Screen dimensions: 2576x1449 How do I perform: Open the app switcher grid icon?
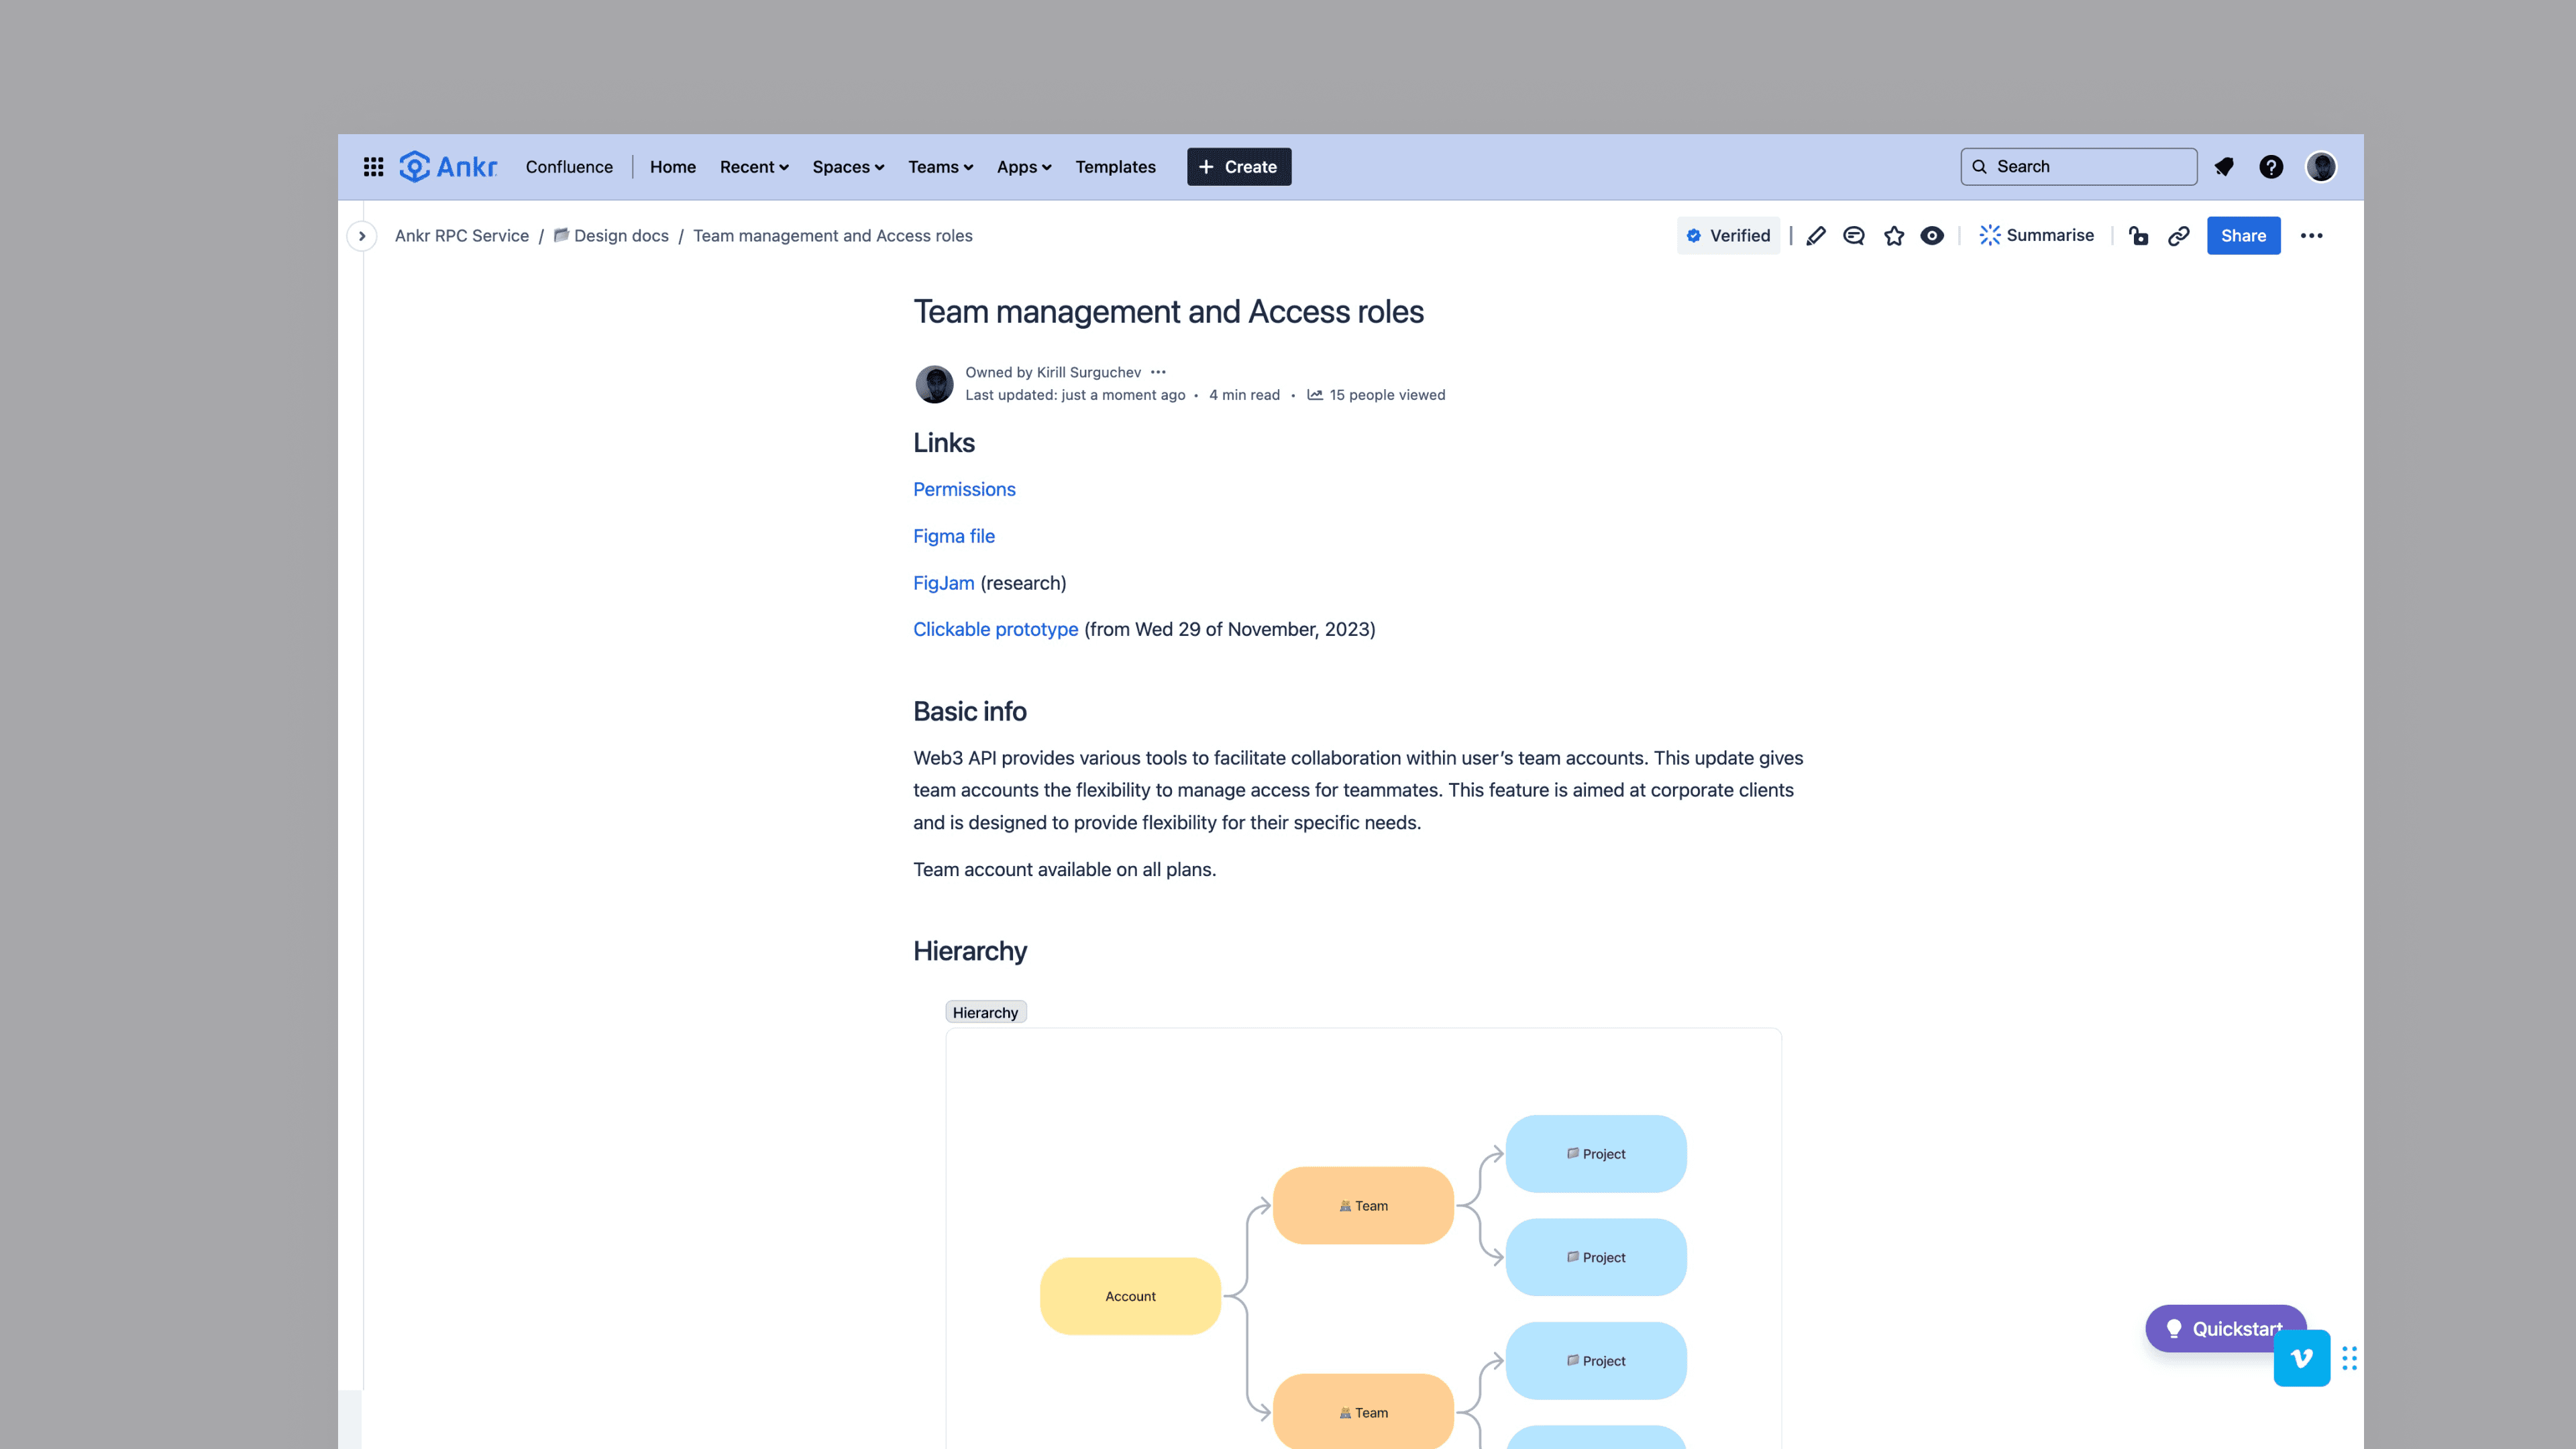pyautogui.click(x=373, y=167)
